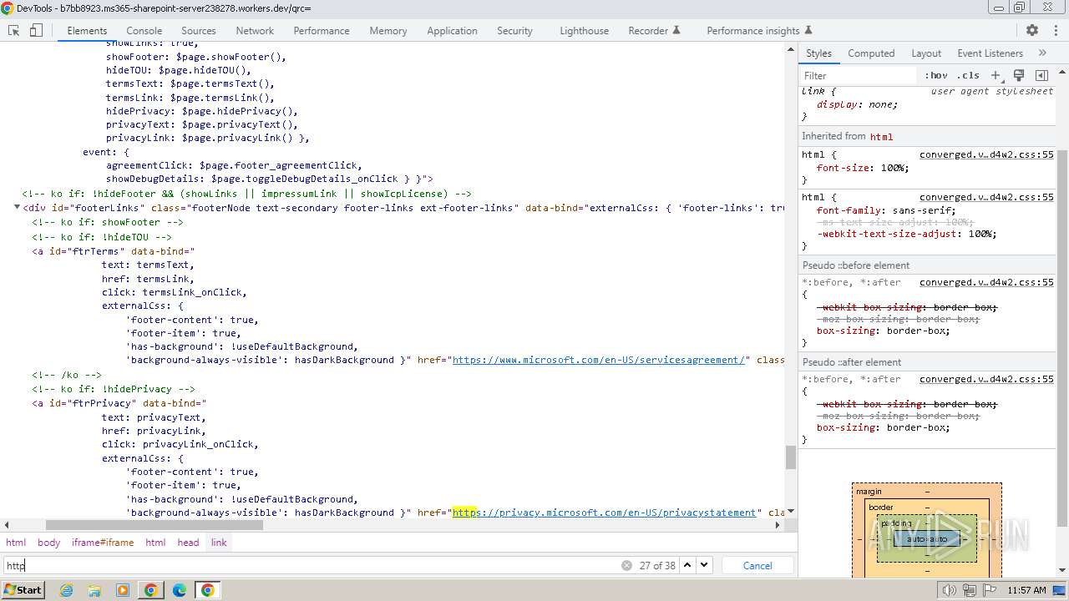Open the first Chrome taskbar icon

151,590
